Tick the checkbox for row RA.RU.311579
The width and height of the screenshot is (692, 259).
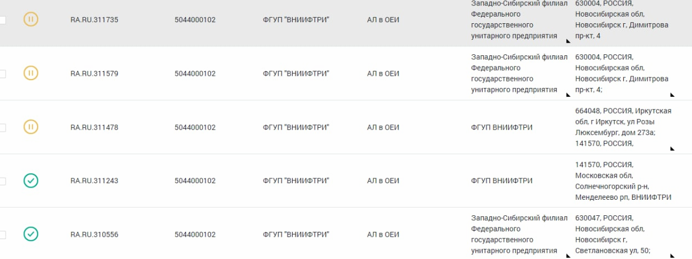point(2,74)
